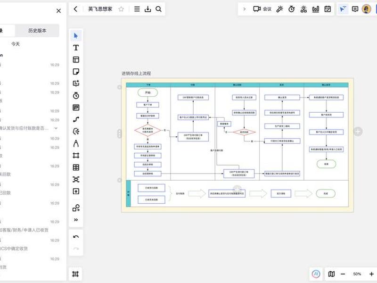Image resolution: width=377 pixels, height=283 pixels.
Task: Expand more tools double-chevron
Action: (x=76, y=220)
